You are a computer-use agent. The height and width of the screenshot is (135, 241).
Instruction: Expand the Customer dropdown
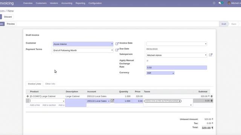[x=112, y=44]
